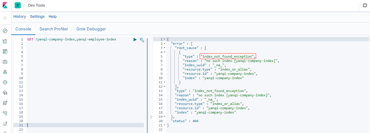The width and height of the screenshot is (370, 133).
Task: Collapse the "error" block on line 2
Action: click(164, 44)
